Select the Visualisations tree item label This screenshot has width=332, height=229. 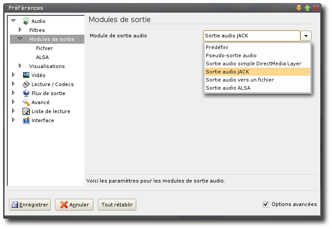(x=47, y=66)
